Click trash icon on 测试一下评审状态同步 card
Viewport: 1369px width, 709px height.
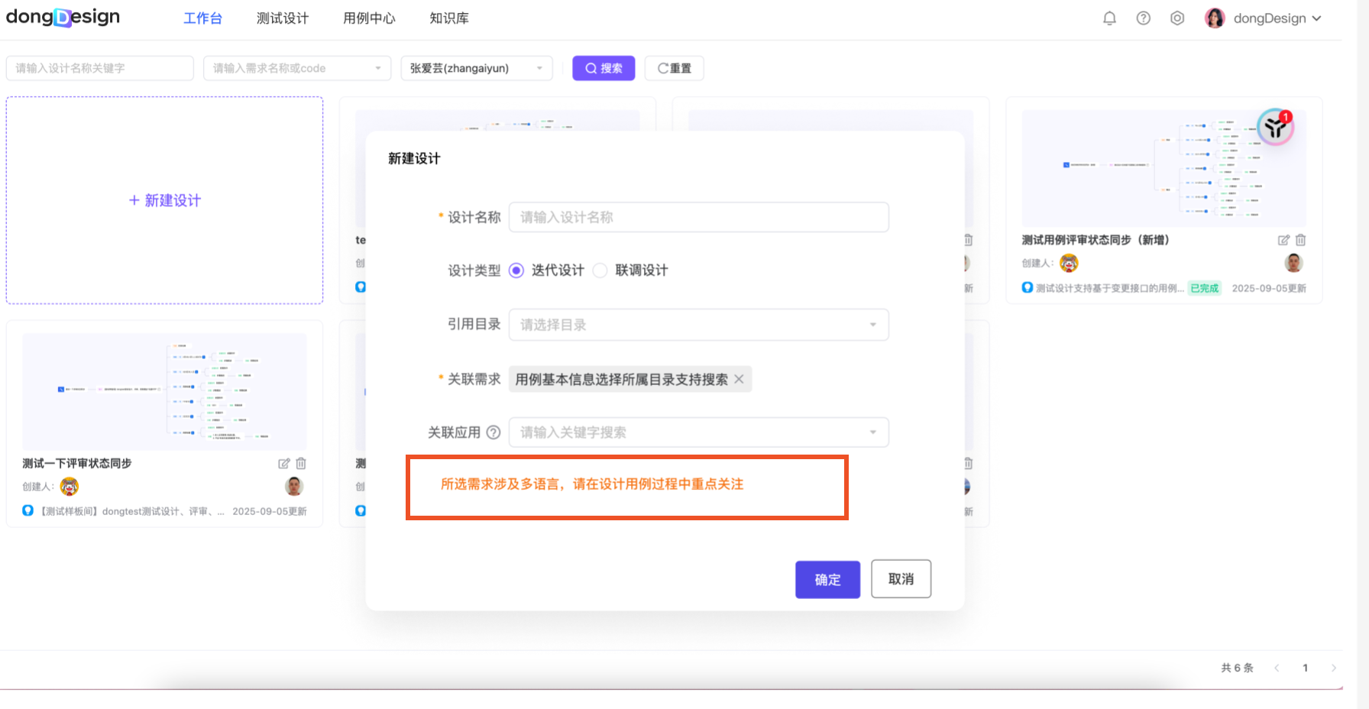pos(301,464)
